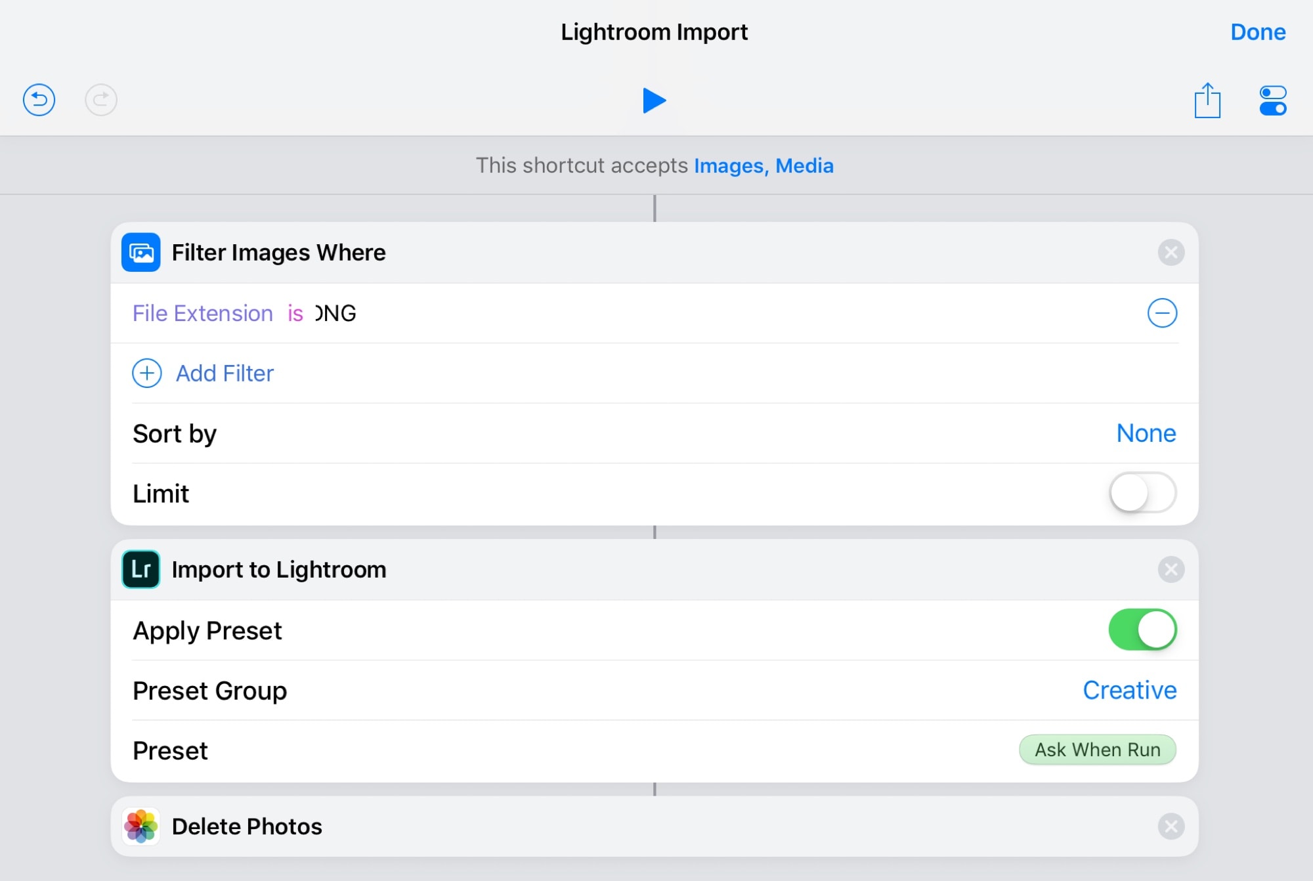
Task: Open the shortcut settings toggles icon
Action: (x=1274, y=100)
